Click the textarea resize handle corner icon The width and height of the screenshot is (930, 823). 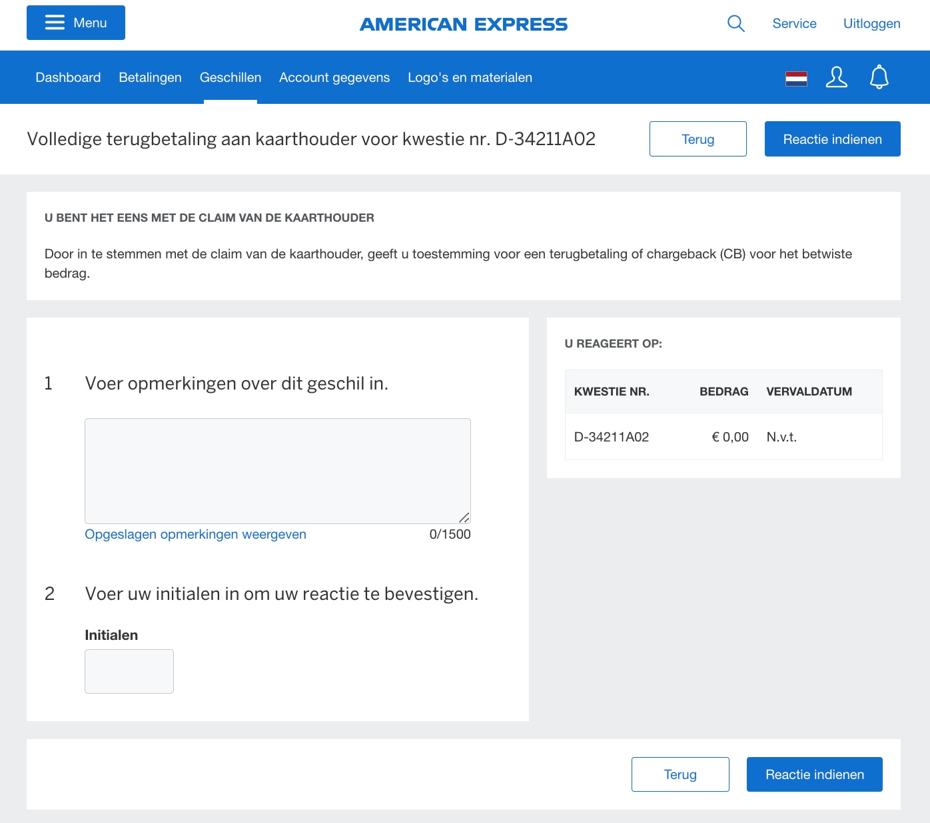pyautogui.click(x=466, y=518)
